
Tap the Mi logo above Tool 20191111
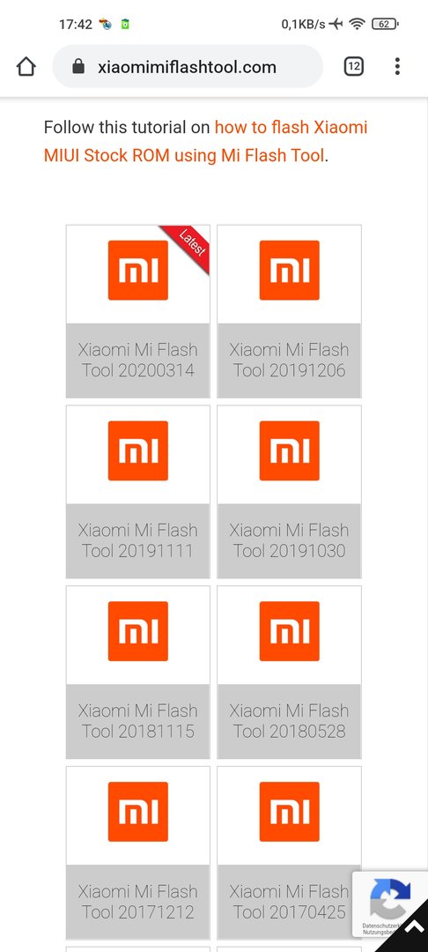tap(138, 450)
